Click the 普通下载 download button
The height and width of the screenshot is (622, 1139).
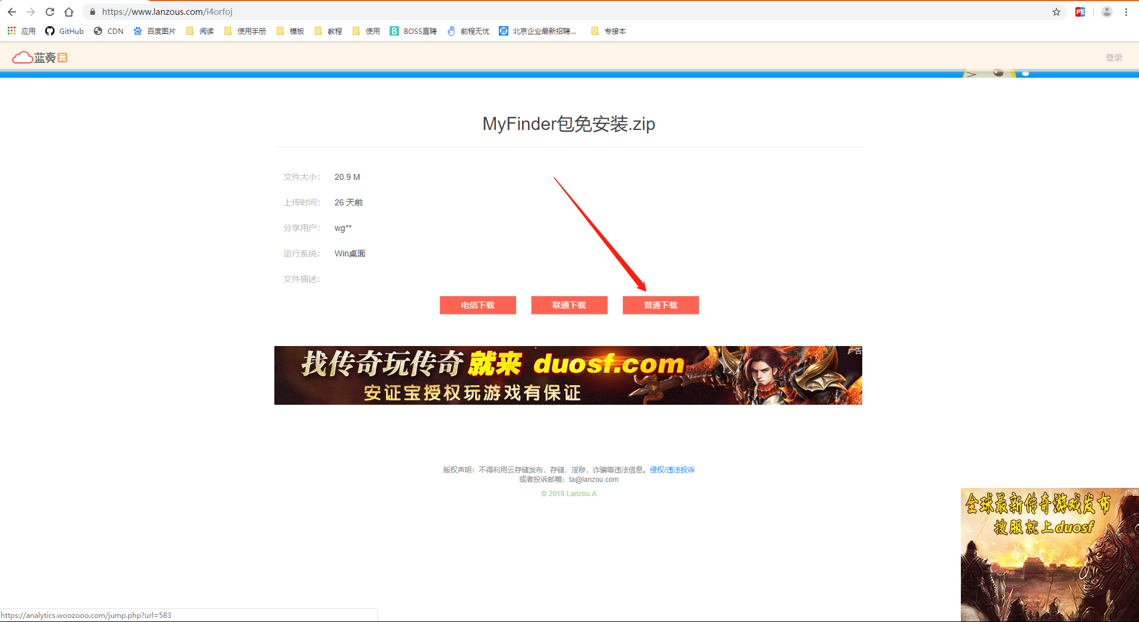tap(660, 305)
